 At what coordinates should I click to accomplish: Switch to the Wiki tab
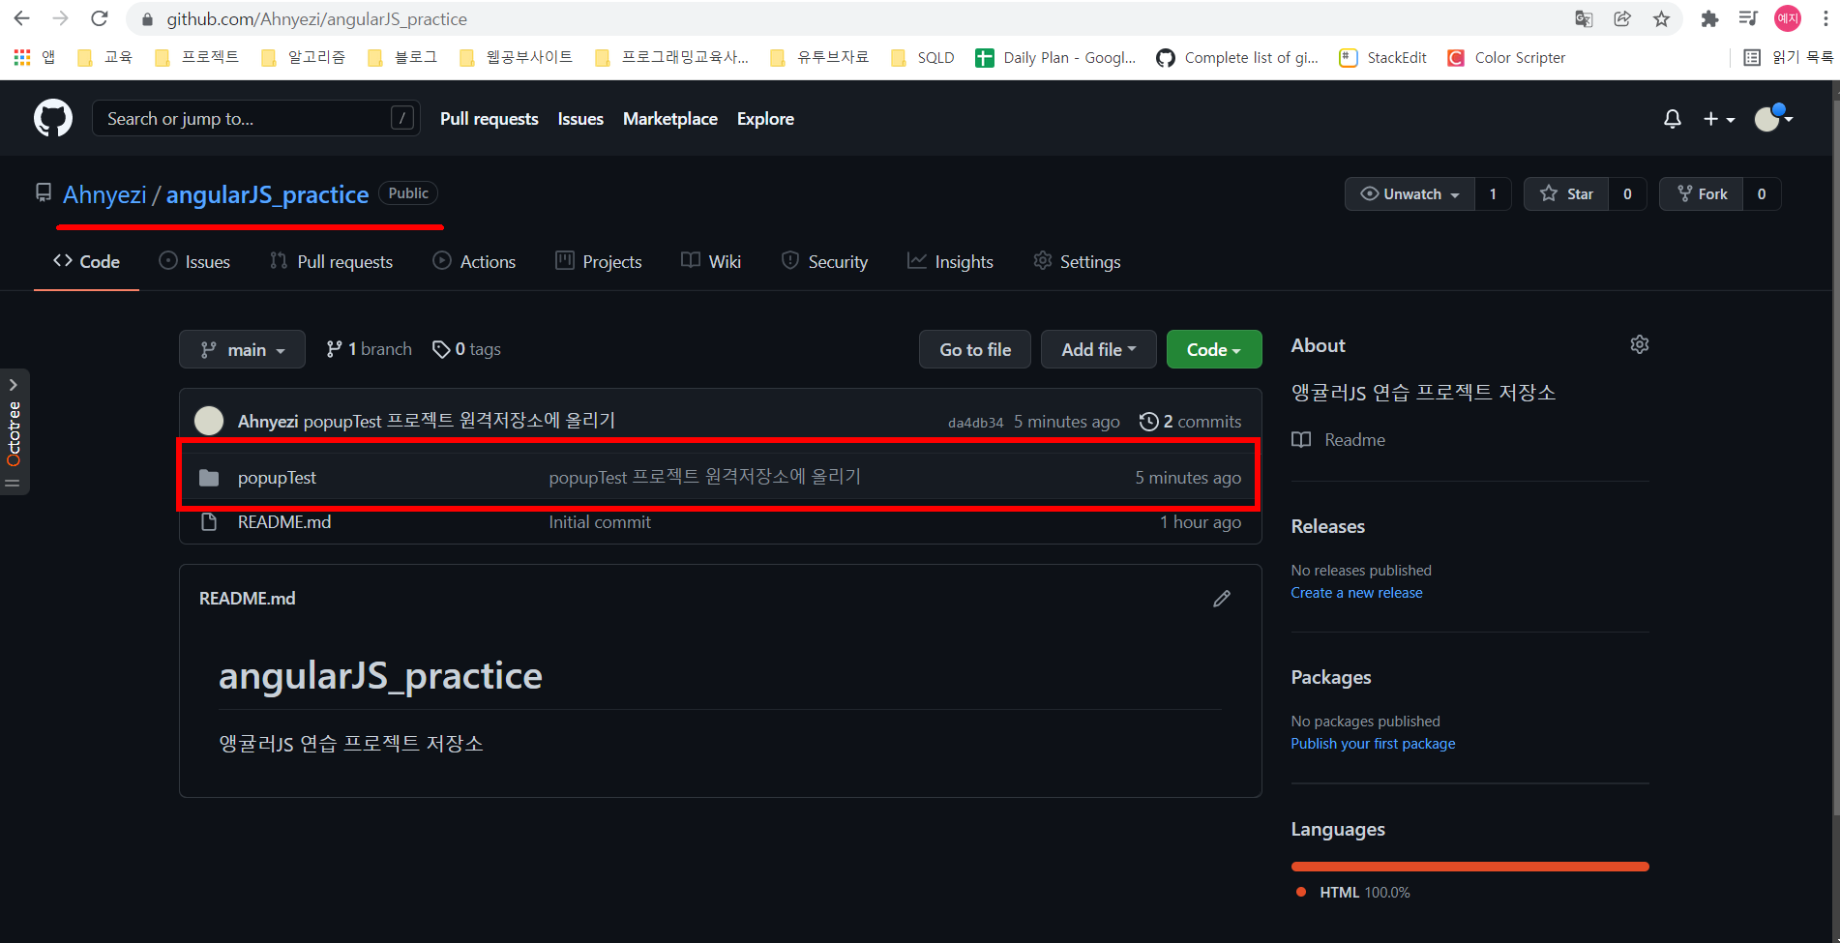tap(711, 261)
